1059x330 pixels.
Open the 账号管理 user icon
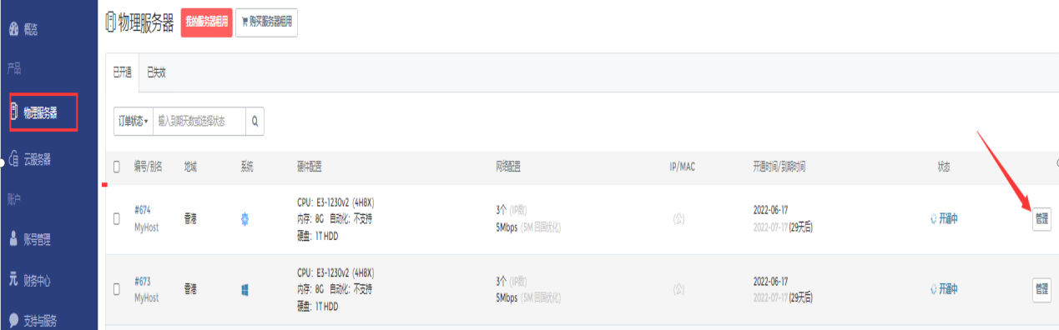[13, 239]
